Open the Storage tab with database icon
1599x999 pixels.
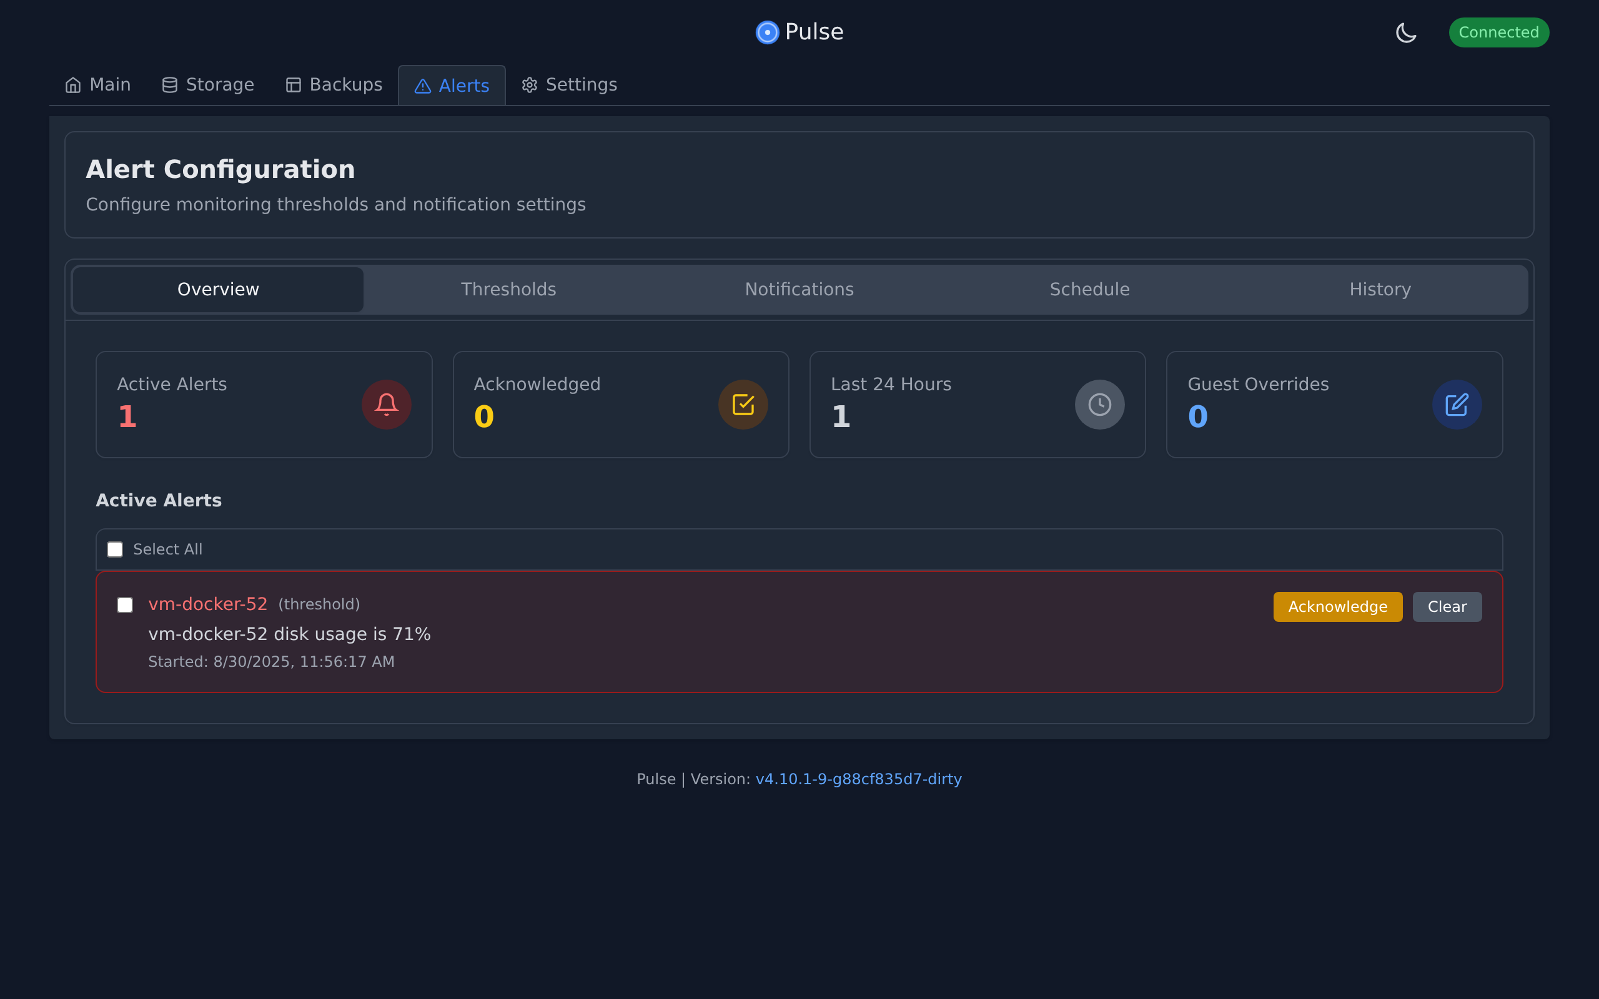tap(208, 86)
